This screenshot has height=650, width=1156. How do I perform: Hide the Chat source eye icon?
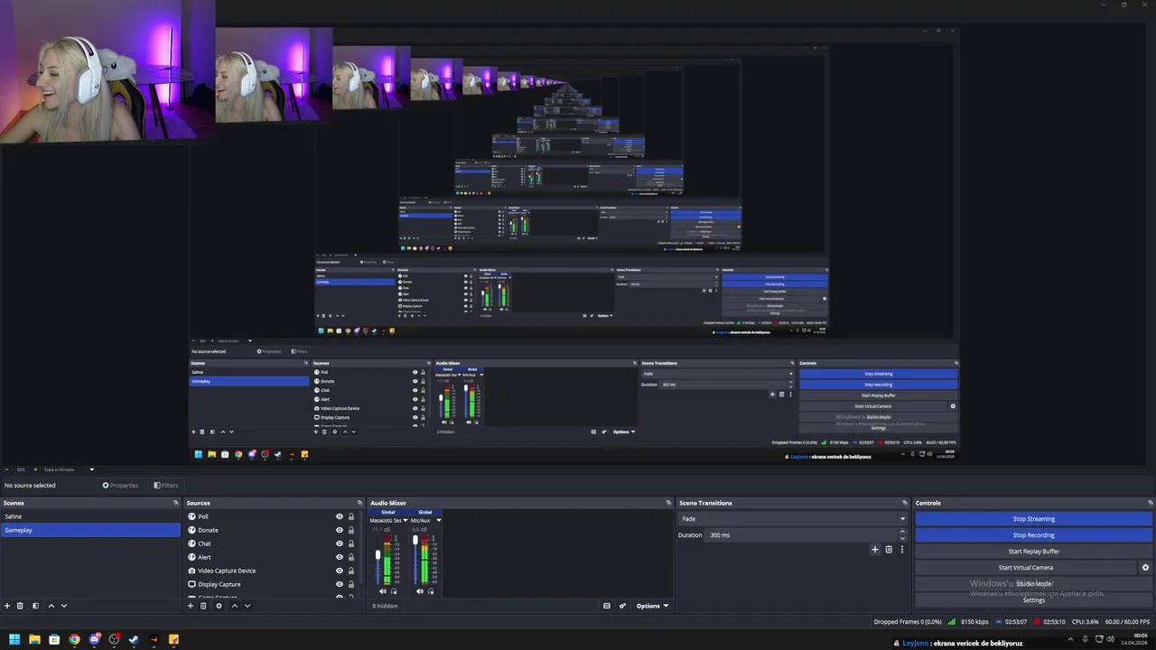click(x=340, y=543)
